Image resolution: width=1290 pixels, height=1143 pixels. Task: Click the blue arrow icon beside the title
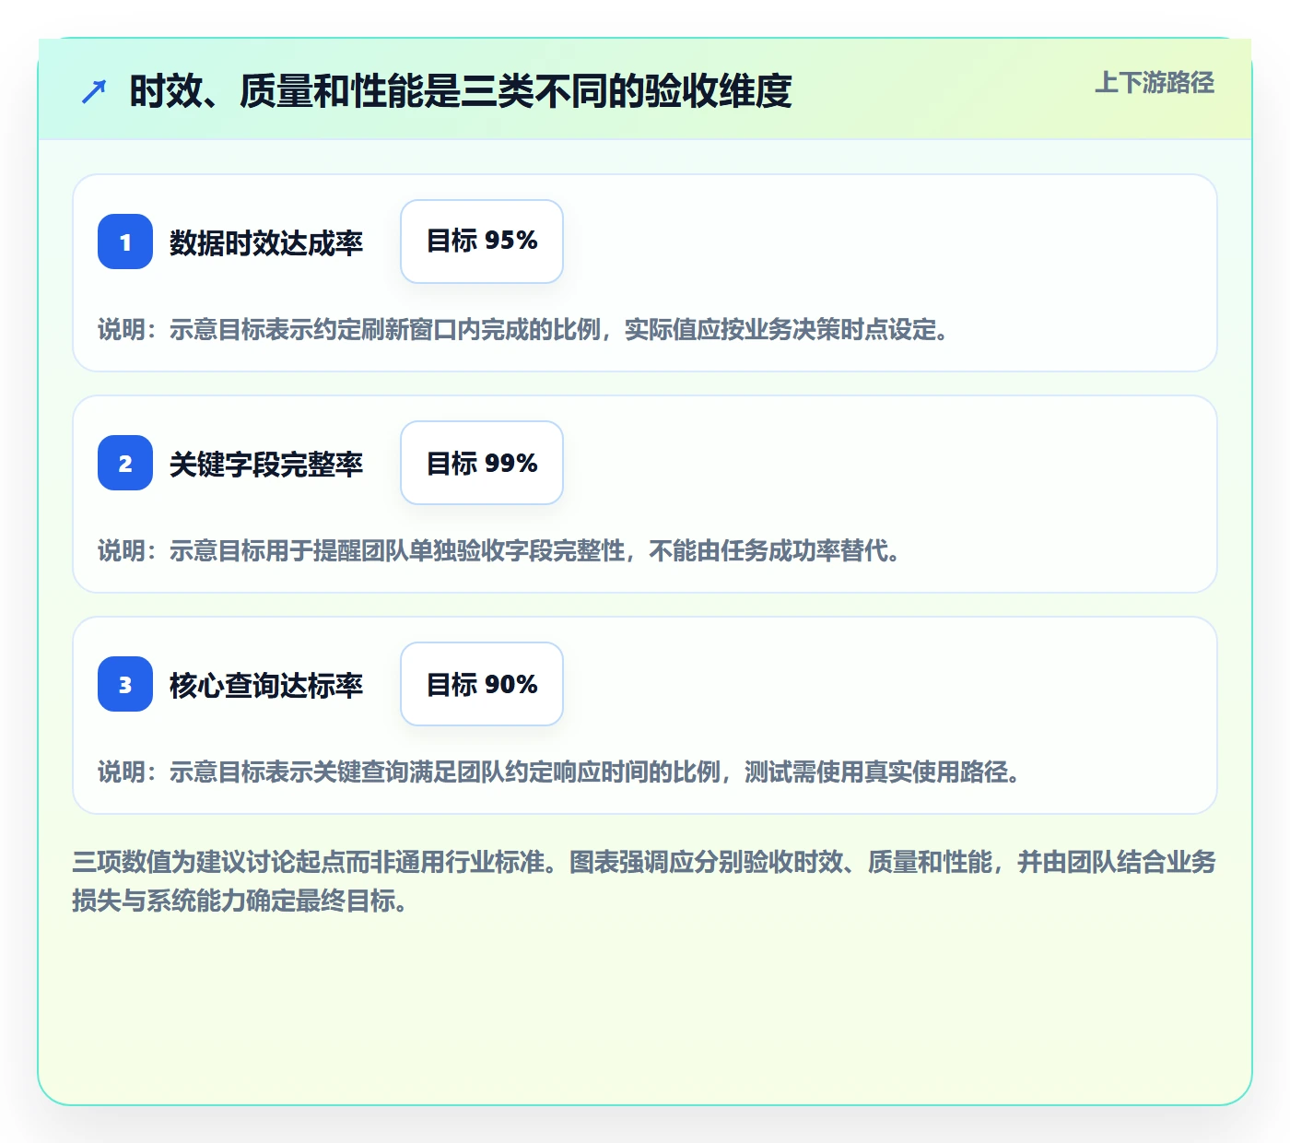pos(94,91)
